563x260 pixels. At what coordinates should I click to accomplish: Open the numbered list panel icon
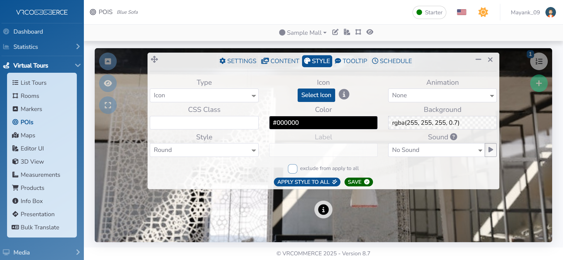coord(539,62)
